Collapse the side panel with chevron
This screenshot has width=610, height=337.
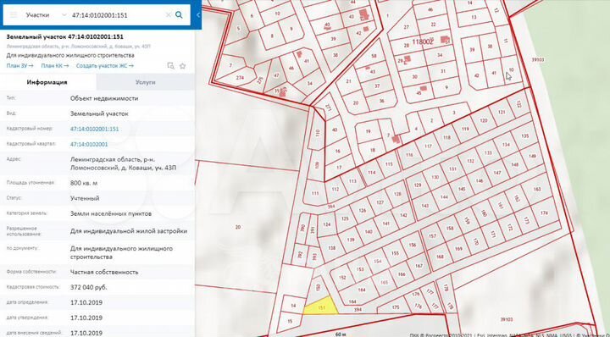click(x=197, y=15)
